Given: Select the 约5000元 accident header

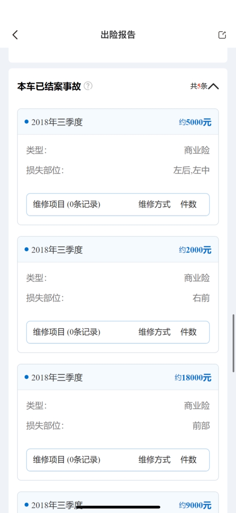Looking at the screenshot, I should (118, 122).
